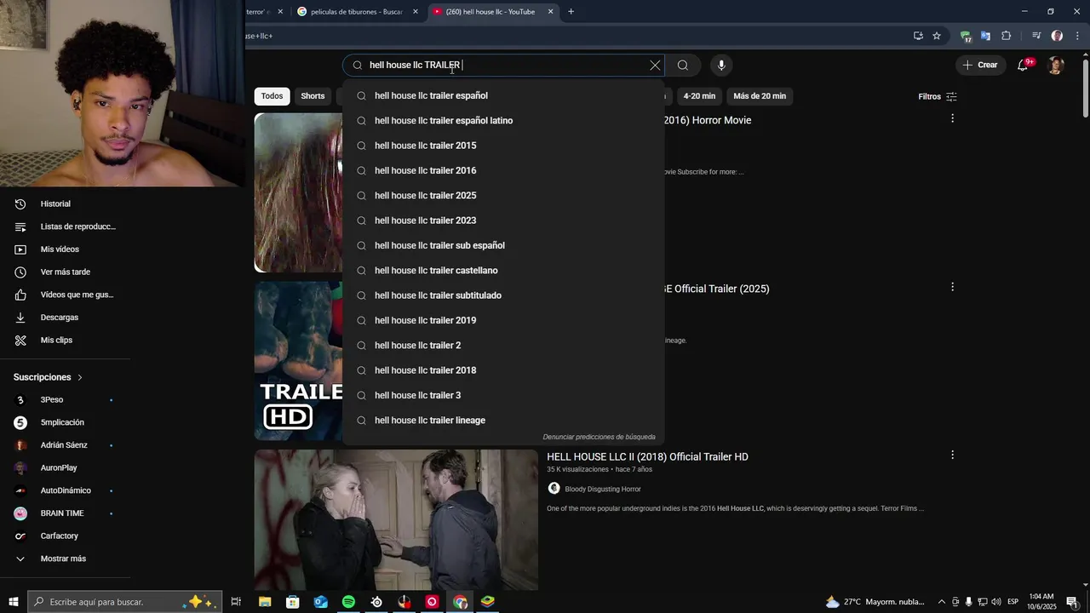The width and height of the screenshot is (1090, 613).
Task: Open the 5mplicación subscription channel
Action: [x=66, y=422]
